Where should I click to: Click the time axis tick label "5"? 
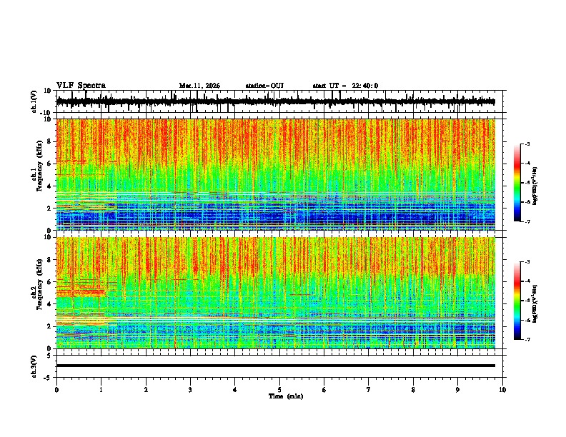(x=279, y=390)
